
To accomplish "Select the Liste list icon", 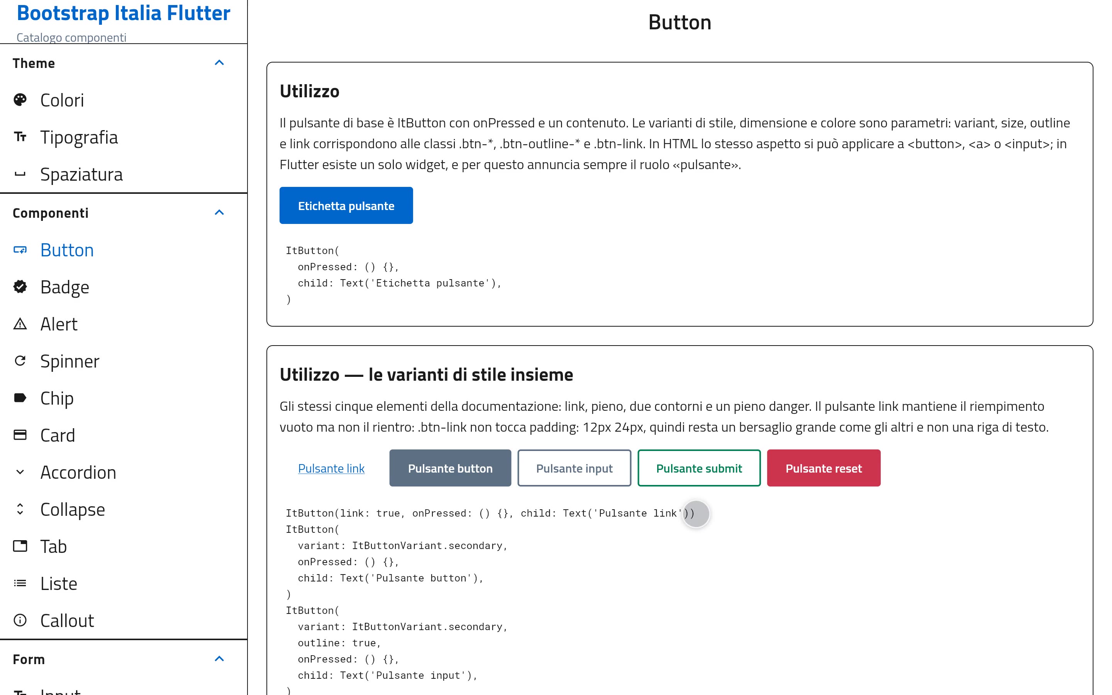I will pyautogui.click(x=20, y=583).
